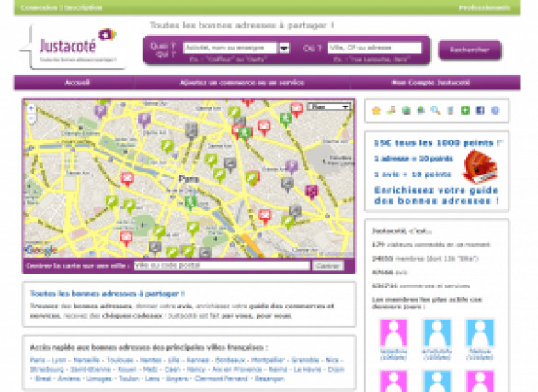This screenshot has width=538, height=392.
Task: Click the Centrer button under the map
Action: coord(328,265)
